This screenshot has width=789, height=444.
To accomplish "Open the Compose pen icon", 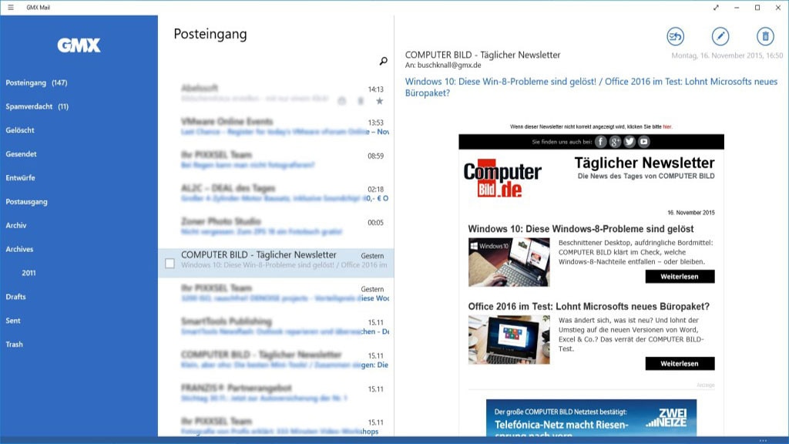I will coord(720,36).
